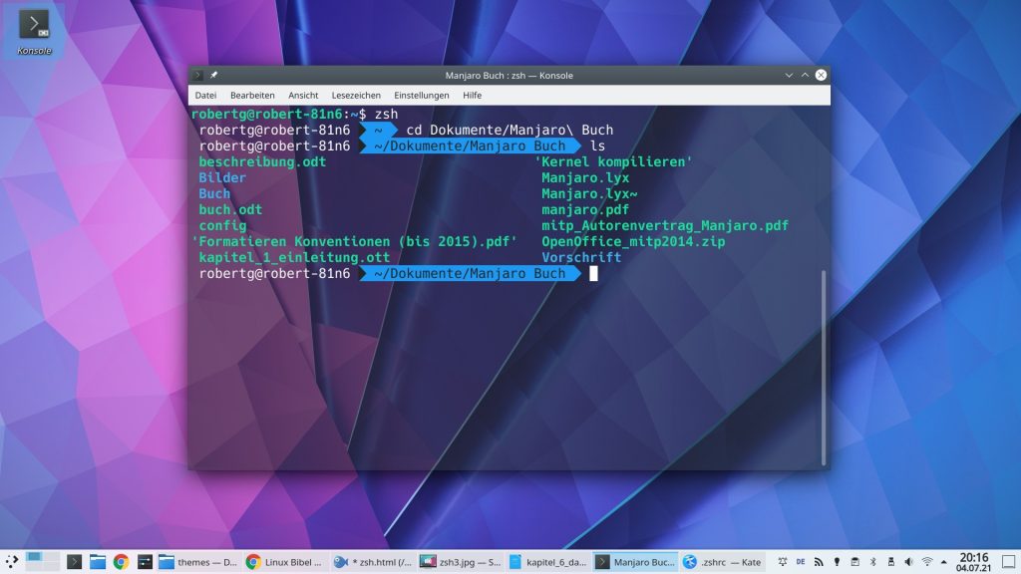Switch to the '.zshrc — Kate' editor task
Image resolution: width=1021 pixels, height=574 pixels.
coord(722,562)
